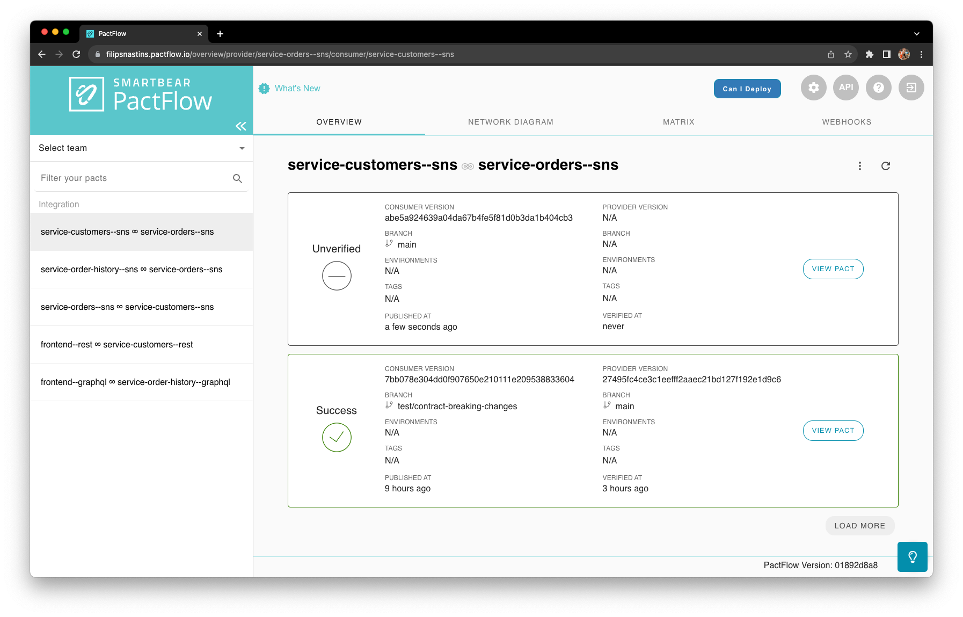Open the help question mark icon

pos(879,88)
